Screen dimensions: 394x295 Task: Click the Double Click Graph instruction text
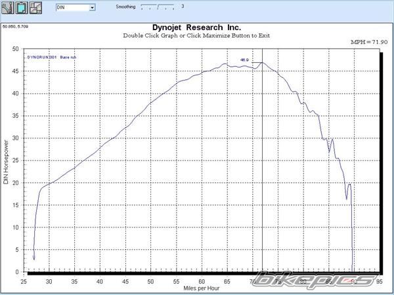(x=196, y=36)
